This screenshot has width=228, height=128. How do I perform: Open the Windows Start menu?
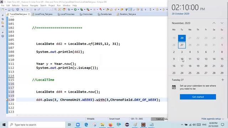[4, 125]
